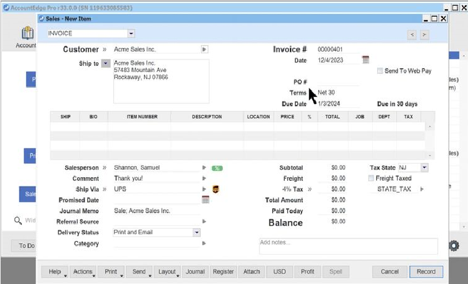Click the green percent commission icon
The height and width of the screenshot is (284, 468).
(217, 168)
